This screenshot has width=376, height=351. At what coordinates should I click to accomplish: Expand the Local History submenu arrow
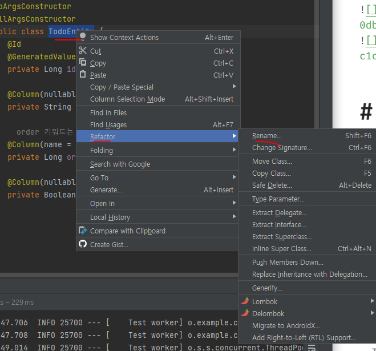(x=234, y=217)
